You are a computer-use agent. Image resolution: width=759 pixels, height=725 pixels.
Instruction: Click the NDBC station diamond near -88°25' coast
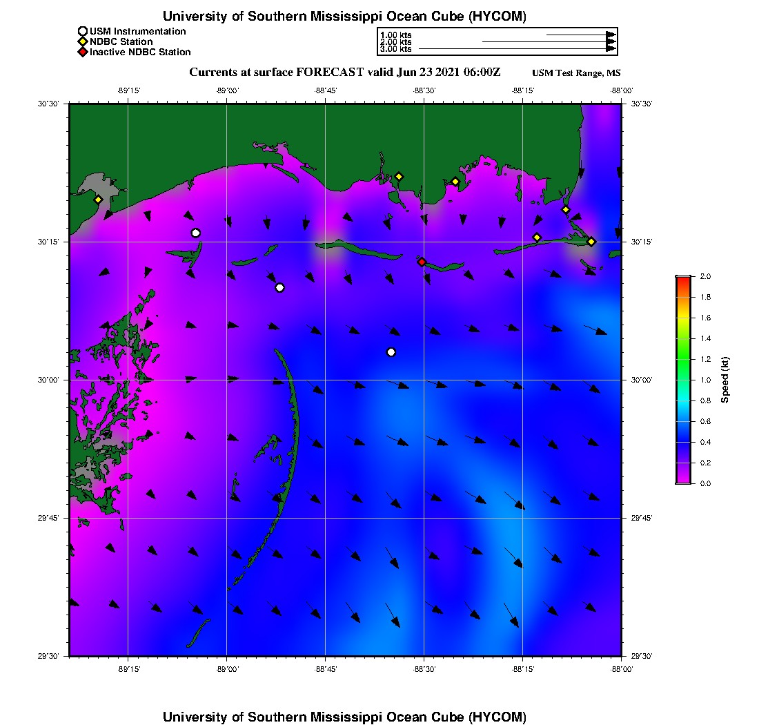pos(455,182)
